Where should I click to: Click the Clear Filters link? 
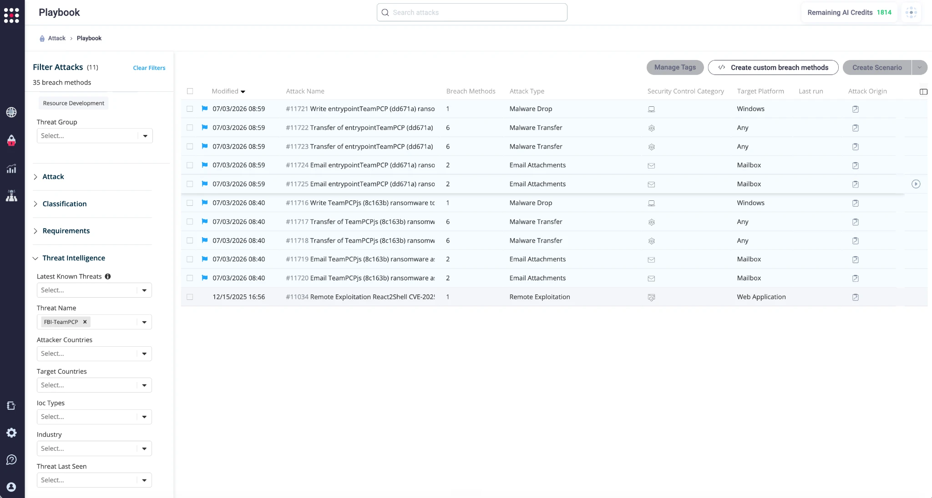point(149,68)
